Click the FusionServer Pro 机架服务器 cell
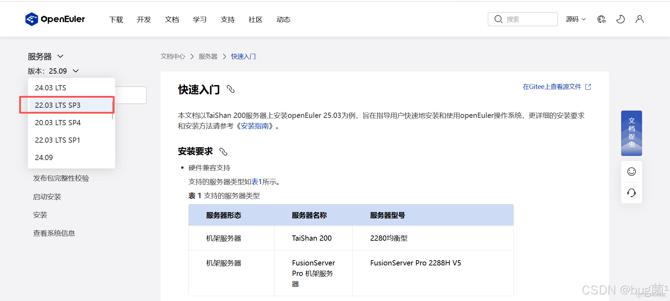 click(x=313, y=273)
